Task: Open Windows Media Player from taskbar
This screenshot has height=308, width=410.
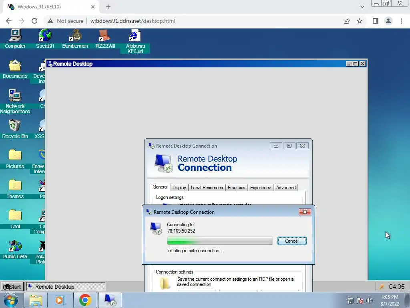Action: click(x=60, y=300)
